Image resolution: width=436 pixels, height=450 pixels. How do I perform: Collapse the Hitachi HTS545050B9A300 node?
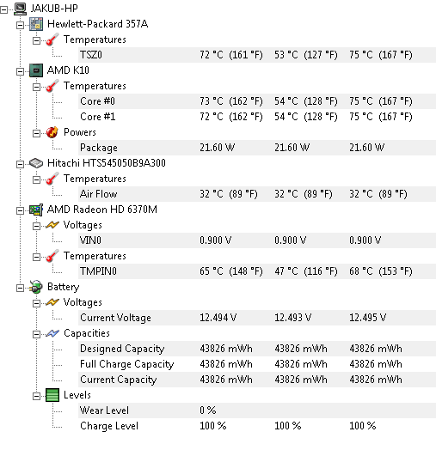coord(20,164)
